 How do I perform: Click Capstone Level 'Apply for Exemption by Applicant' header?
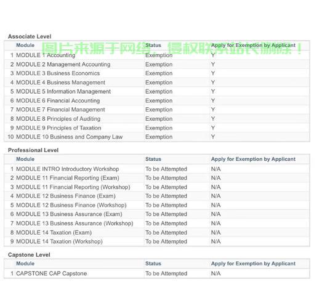[253, 264]
